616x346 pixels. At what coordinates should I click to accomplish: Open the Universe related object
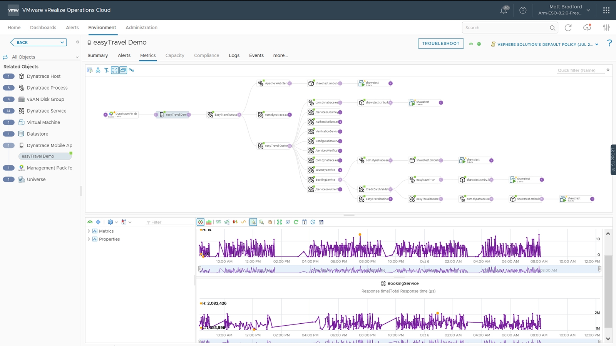click(x=36, y=179)
